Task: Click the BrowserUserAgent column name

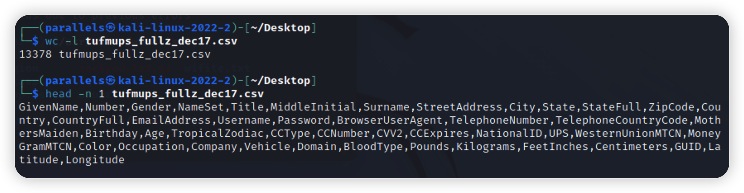Action: (390, 120)
